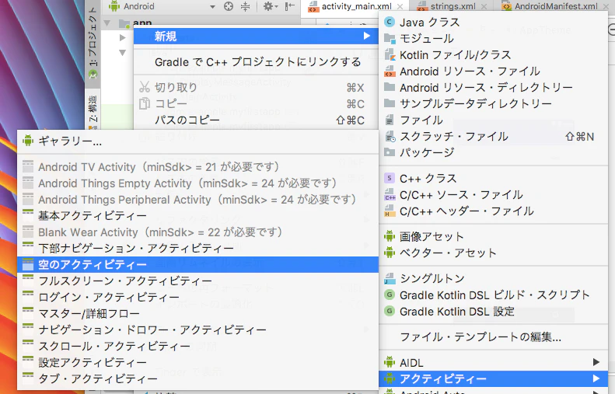615x394 pixels.
Task: Select Java クラス from the 新規 submenu
Action: (494, 23)
